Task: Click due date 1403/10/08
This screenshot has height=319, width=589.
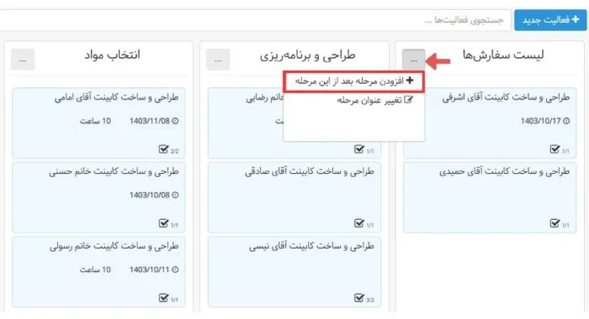Action: tap(150, 196)
